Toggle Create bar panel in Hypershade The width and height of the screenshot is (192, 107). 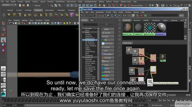click(82, 16)
